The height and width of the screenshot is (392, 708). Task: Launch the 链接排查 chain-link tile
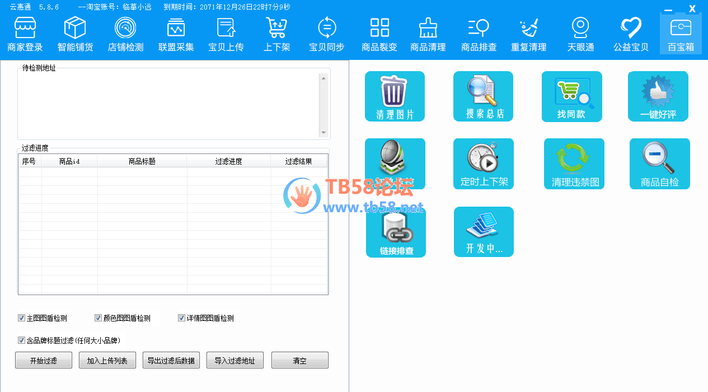click(396, 232)
